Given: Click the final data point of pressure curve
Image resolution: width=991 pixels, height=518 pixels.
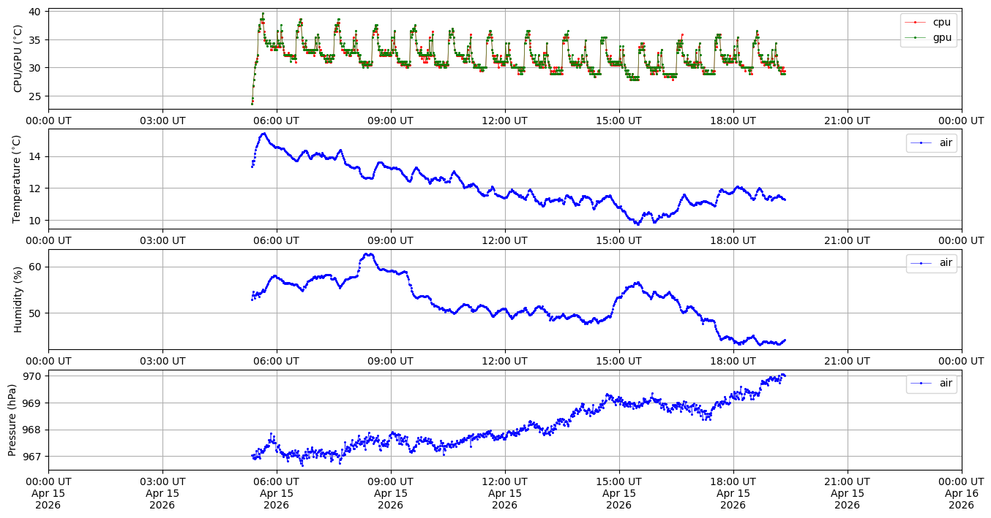Looking at the screenshot, I should [785, 375].
